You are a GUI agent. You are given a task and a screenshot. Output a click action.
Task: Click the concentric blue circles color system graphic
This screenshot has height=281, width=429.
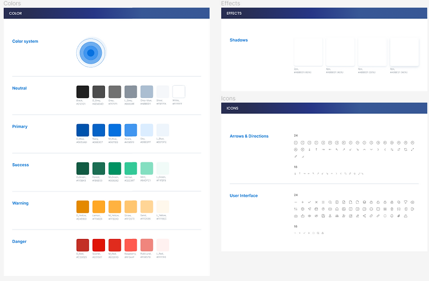coord(91,53)
